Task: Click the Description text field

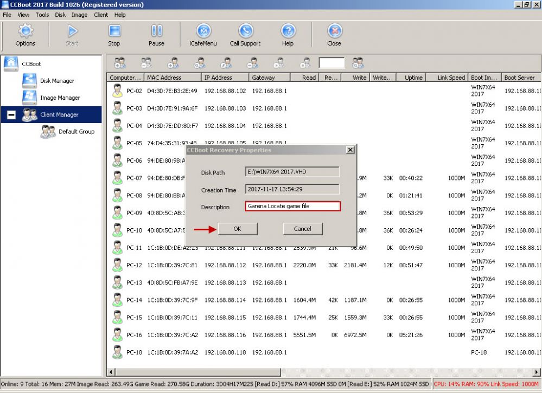Action: click(x=292, y=207)
